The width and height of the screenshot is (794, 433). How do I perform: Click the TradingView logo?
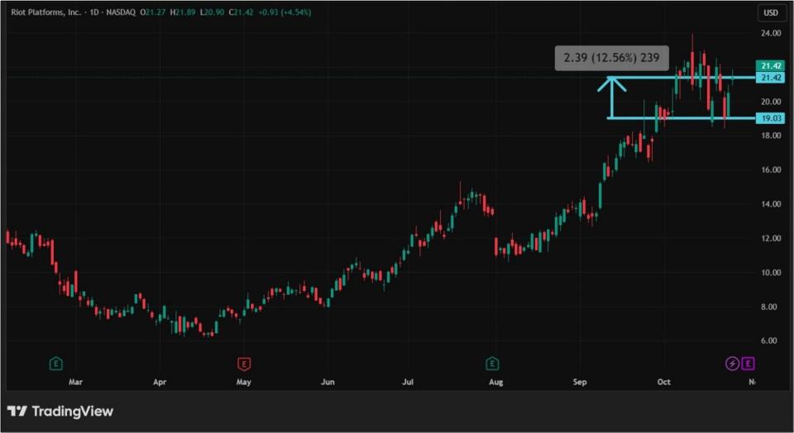[x=60, y=411]
